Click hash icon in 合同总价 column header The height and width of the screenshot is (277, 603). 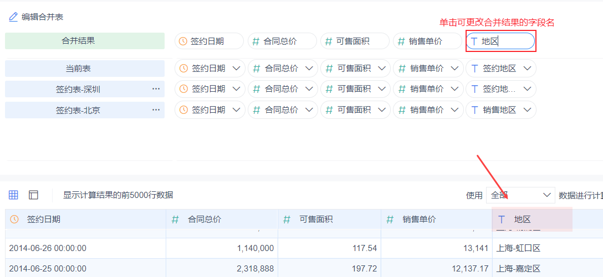click(175, 219)
